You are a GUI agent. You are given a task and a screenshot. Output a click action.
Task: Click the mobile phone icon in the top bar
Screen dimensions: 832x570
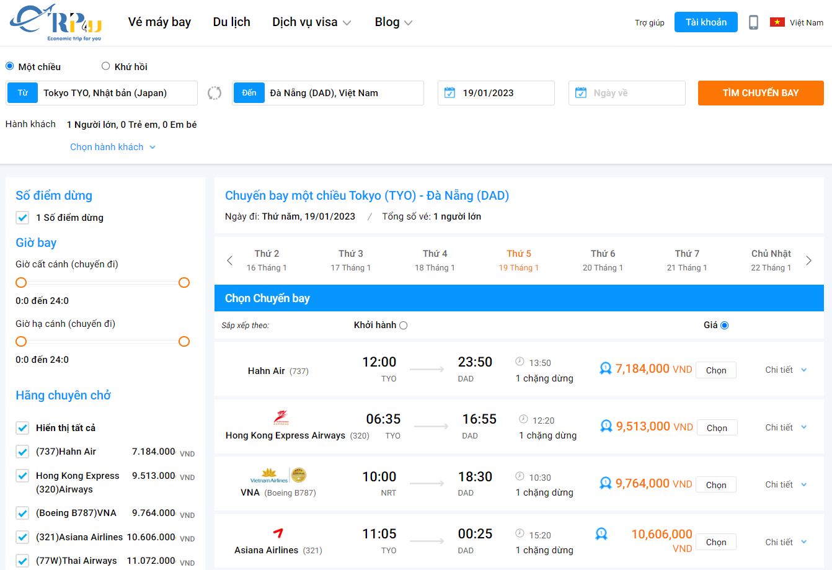click(754, 22)
